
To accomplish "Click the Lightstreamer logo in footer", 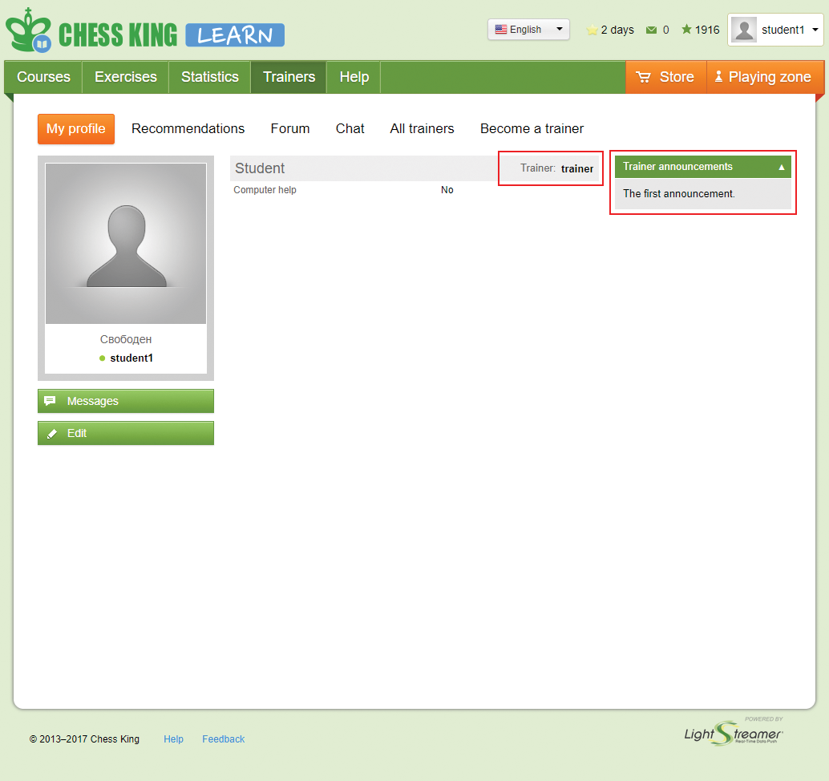I will click(x=734, y=731).
